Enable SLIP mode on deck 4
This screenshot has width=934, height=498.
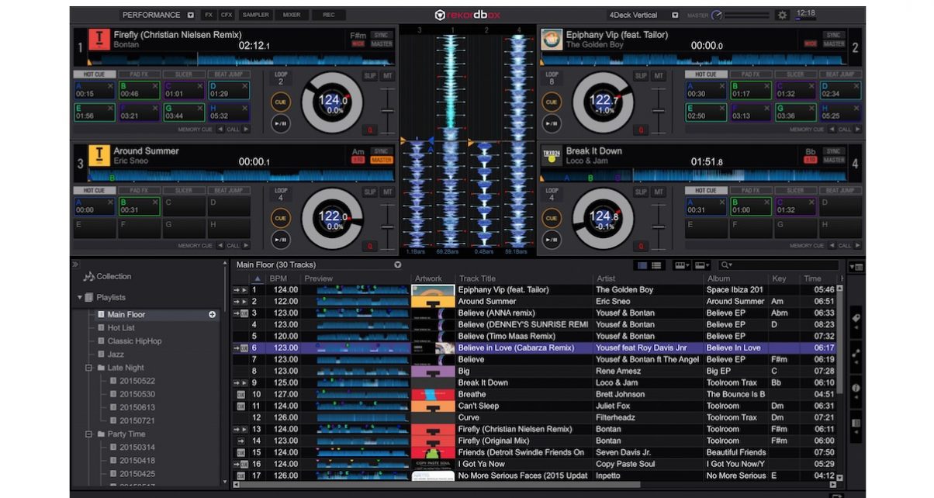coord(641,192)
